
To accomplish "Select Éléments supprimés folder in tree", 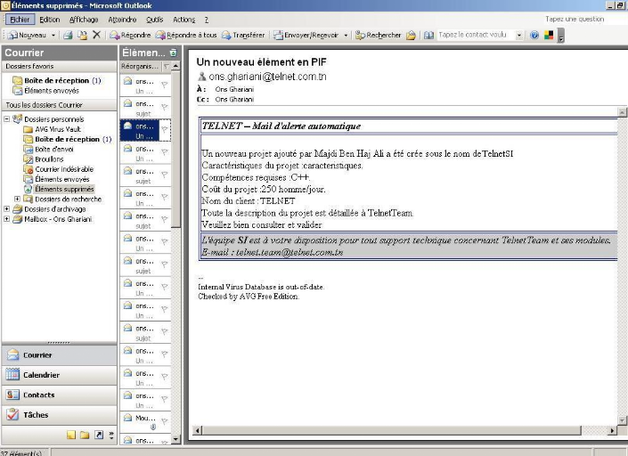I will 60,189.
